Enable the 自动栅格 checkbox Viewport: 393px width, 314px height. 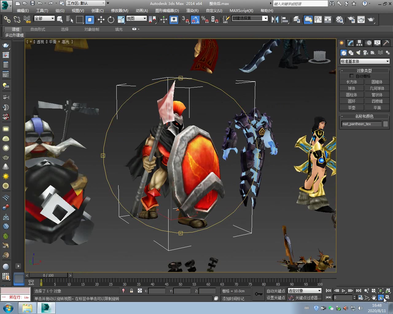click(x=352, y=76)
